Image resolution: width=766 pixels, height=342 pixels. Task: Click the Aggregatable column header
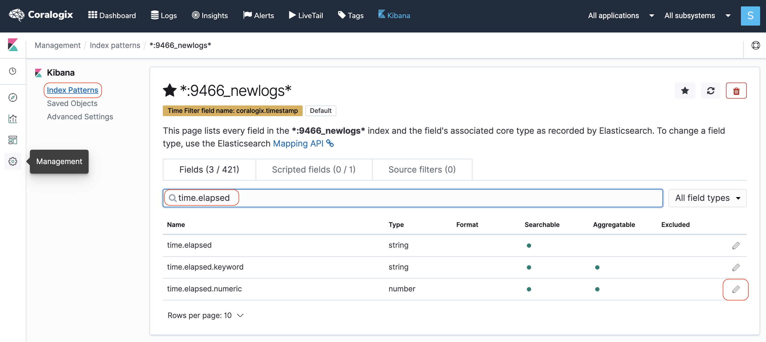614,225
